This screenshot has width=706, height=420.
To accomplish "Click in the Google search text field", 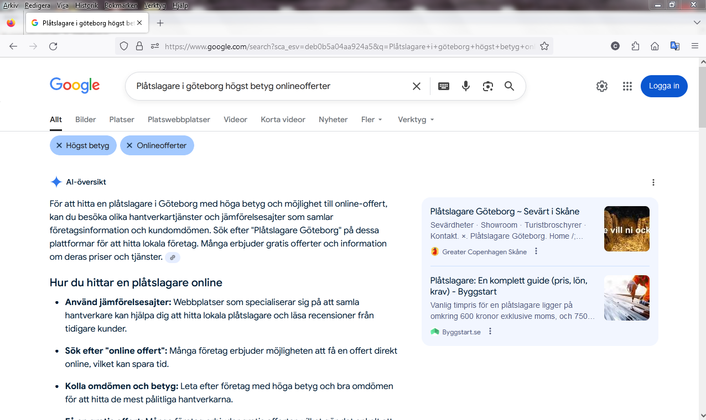I will (x=266, y=86).
